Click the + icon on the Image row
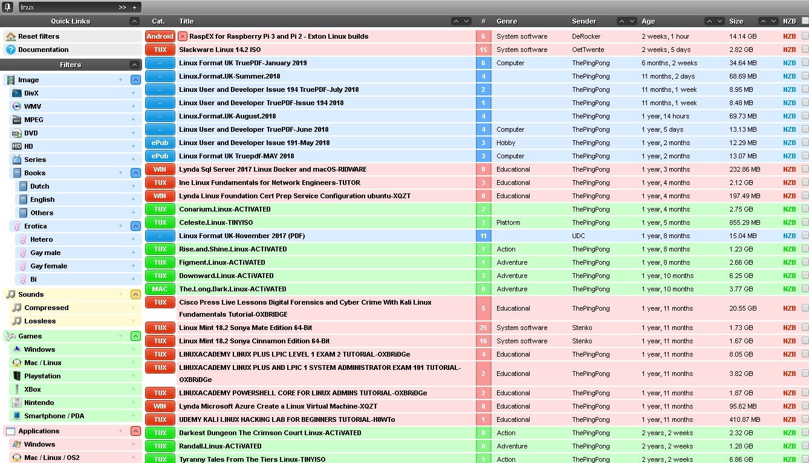 point(120,80)
